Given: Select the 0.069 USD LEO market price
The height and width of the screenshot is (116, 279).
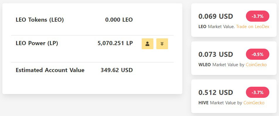Looking at the screenshot, I should tap(216, 16).
